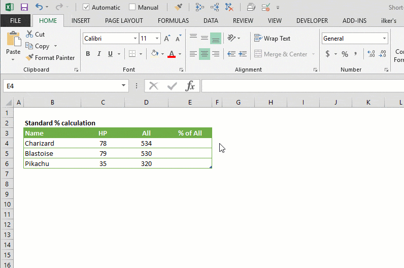
Task: Open the Copy dropdown arrow
Action: pyautogui.click(x=55, y=46)
